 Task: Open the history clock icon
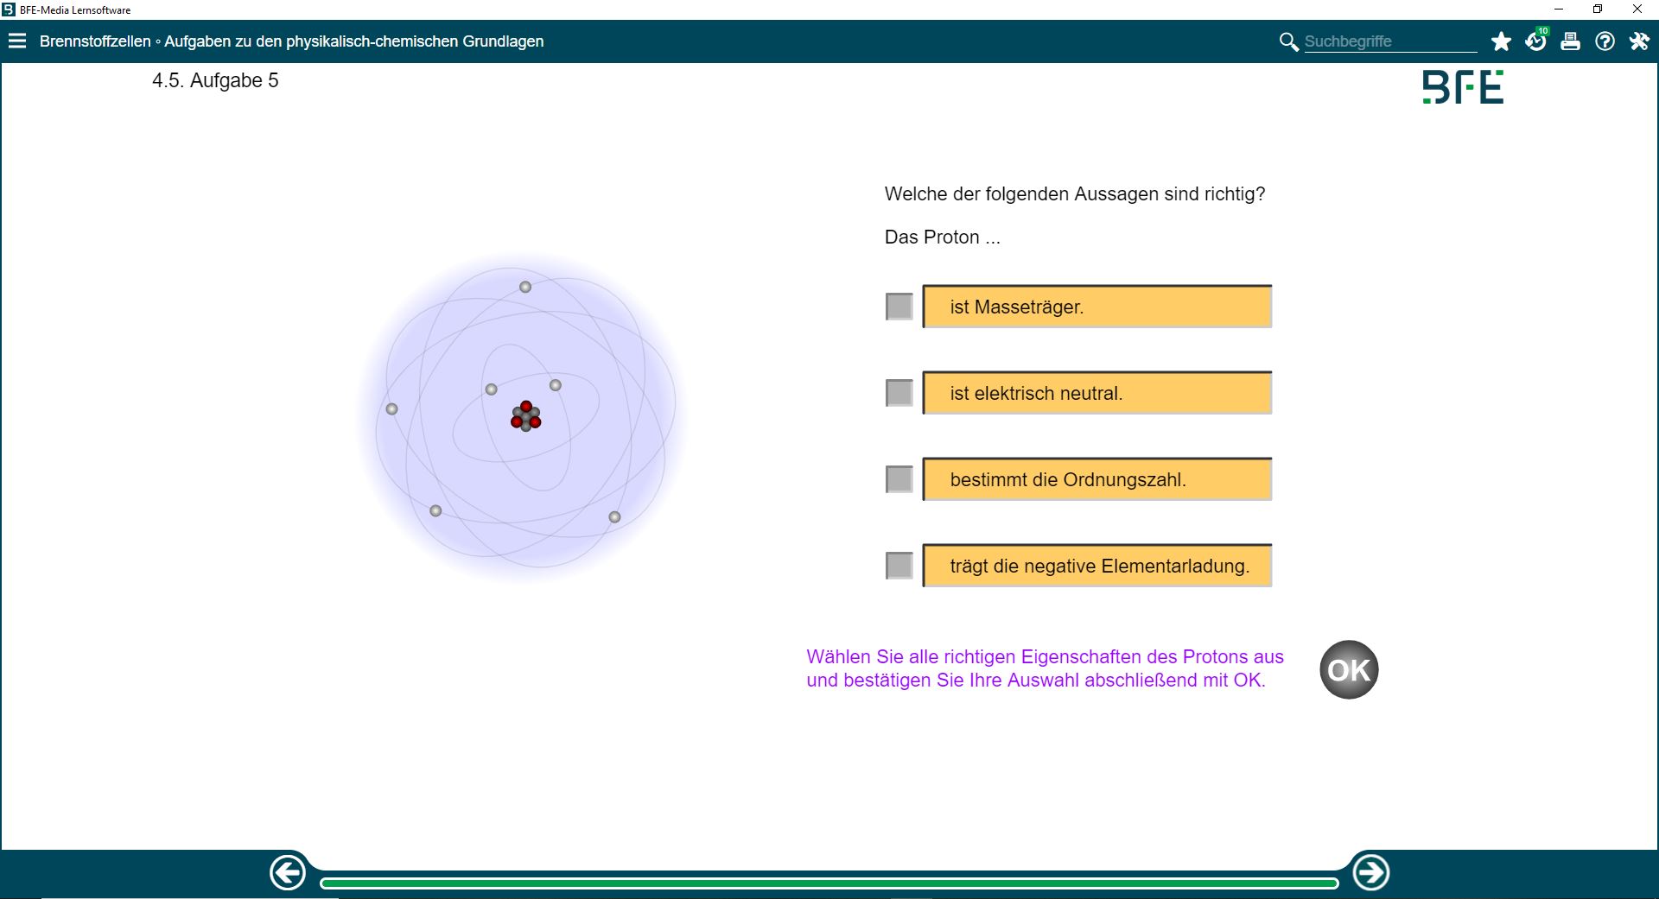pyautogui.click(x=1535, y=41)
